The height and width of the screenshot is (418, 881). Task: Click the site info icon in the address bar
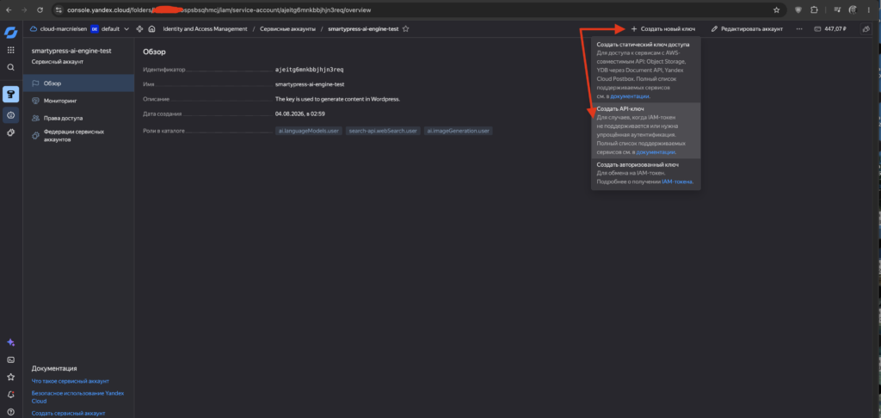(x=59, y=9)
